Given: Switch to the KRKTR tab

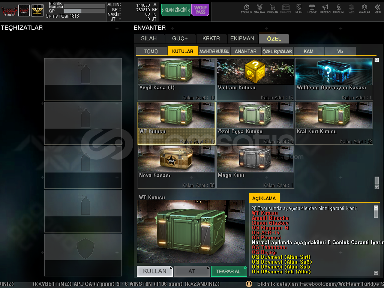Looking at the screenshot, I should (x=211, y=39).
